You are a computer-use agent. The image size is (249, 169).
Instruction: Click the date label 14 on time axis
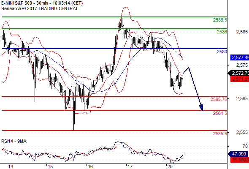click(x=11, y=166)
